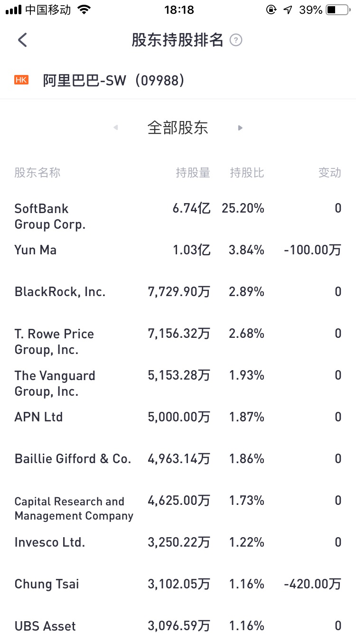Viewport: 356px width, 633px height.
Task: Tap the battery indicator icon
Action: 337,9
